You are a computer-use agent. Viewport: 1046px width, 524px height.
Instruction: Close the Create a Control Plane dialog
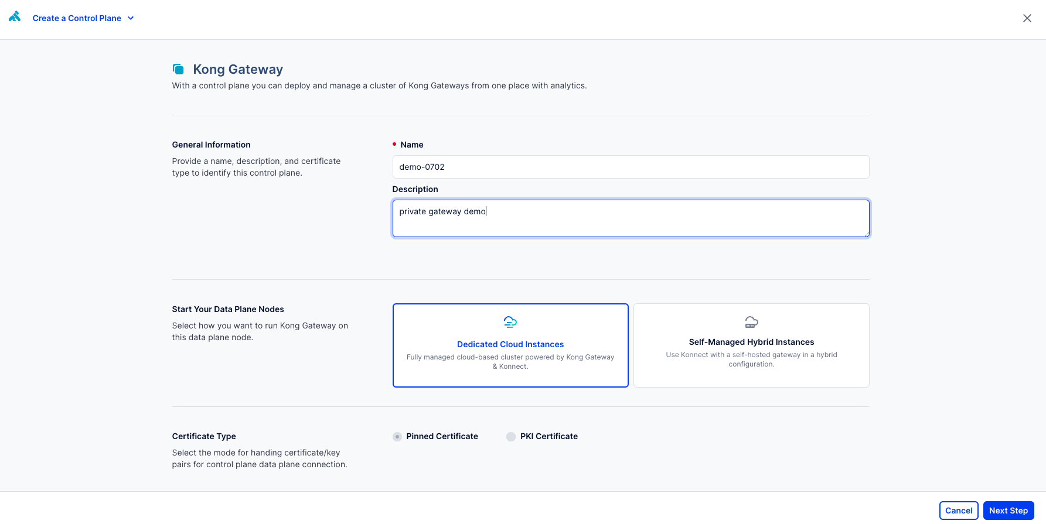(1027, 18)
